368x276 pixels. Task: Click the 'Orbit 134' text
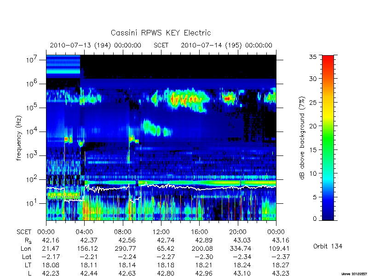pos(328,247)
